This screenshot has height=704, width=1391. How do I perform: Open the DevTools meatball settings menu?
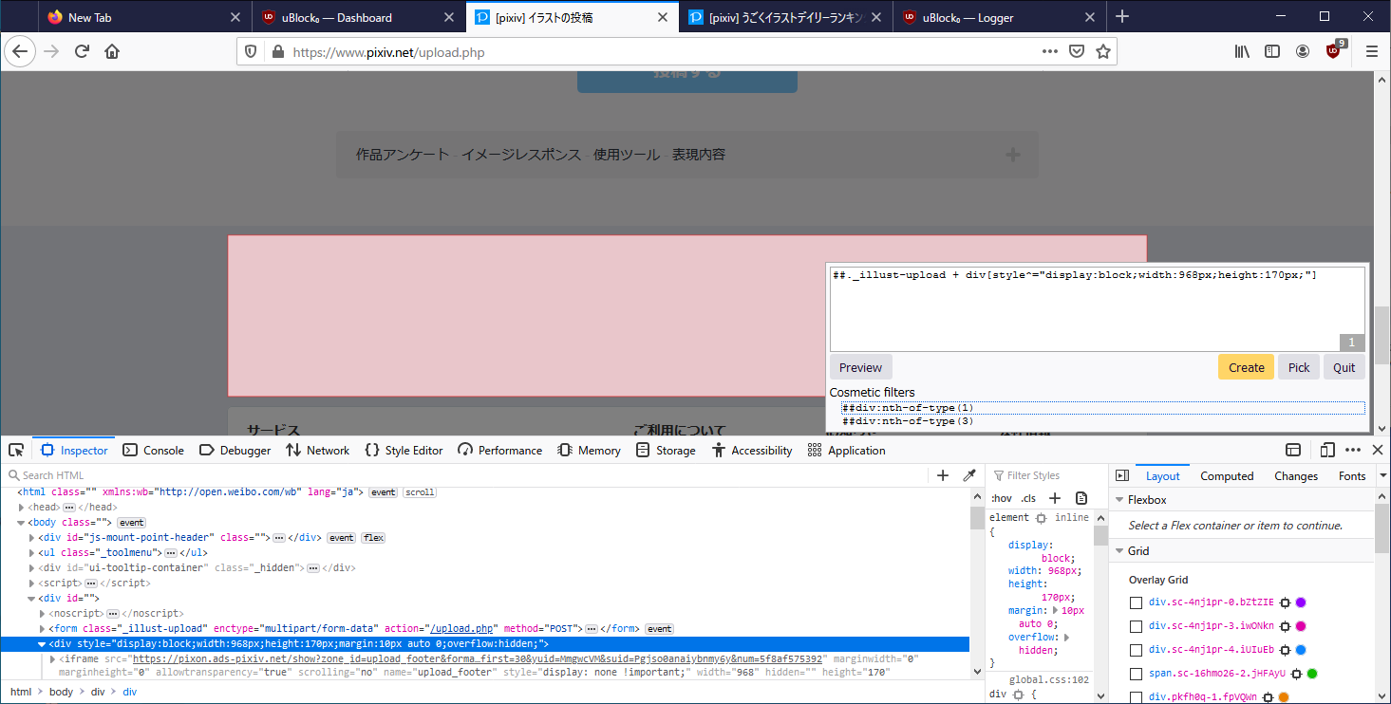[1352, 449]
